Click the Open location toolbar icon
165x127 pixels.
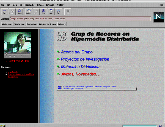coord(44,11)
